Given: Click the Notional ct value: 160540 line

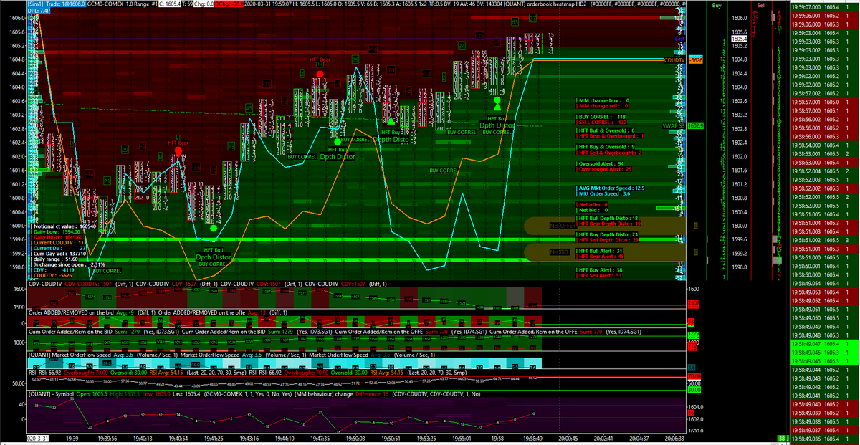Looking at the screenshot, I should (64, 226).
